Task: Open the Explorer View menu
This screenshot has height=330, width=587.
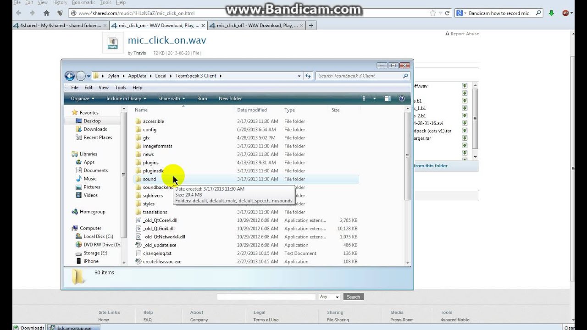Action: point(104,88)
